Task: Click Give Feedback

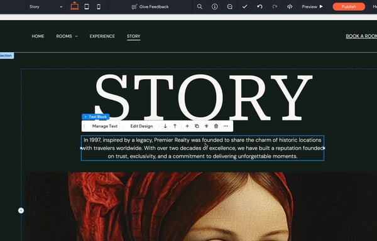Action: pos(150,7)
